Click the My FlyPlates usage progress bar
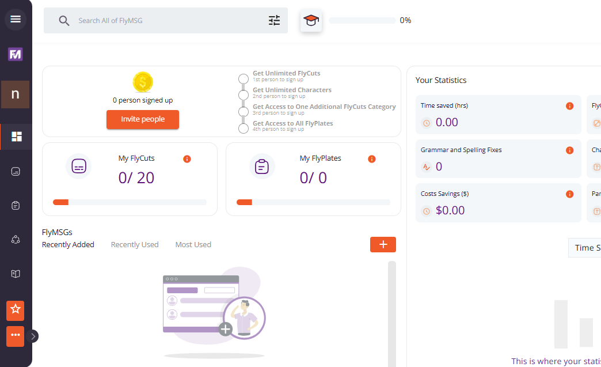This screenshot has width=601, height=367. click(313, 202)
